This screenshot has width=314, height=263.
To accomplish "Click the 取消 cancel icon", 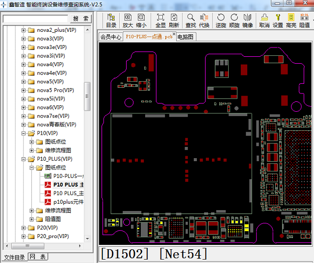I will coord(264,21).
